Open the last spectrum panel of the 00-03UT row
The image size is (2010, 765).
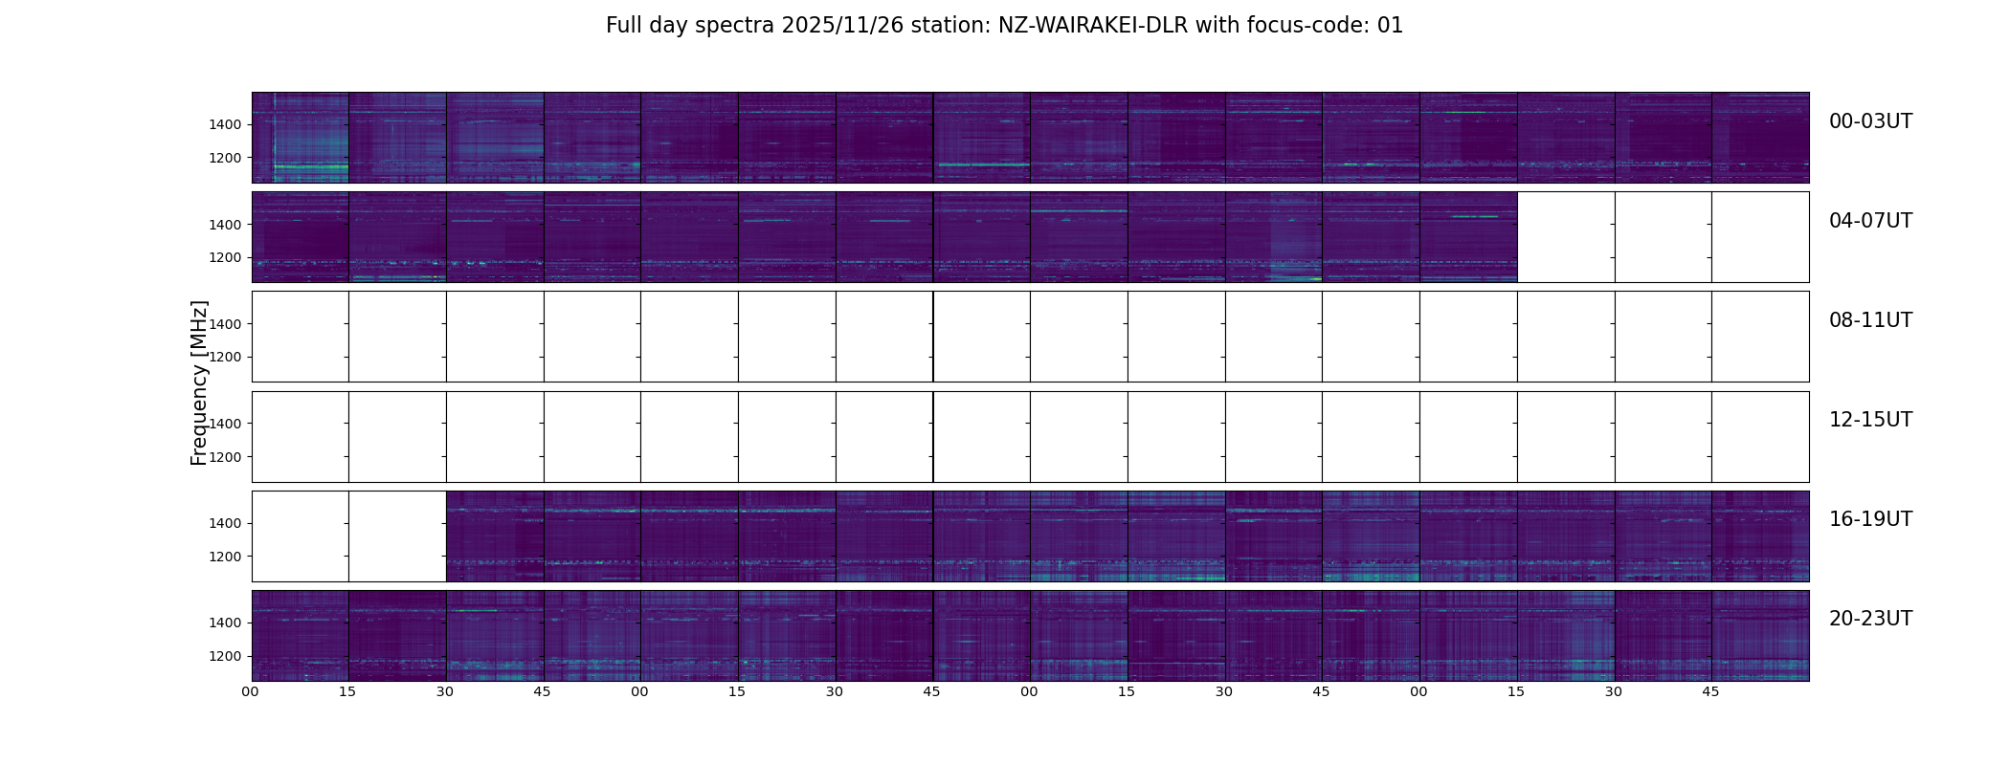point(1760,138)
